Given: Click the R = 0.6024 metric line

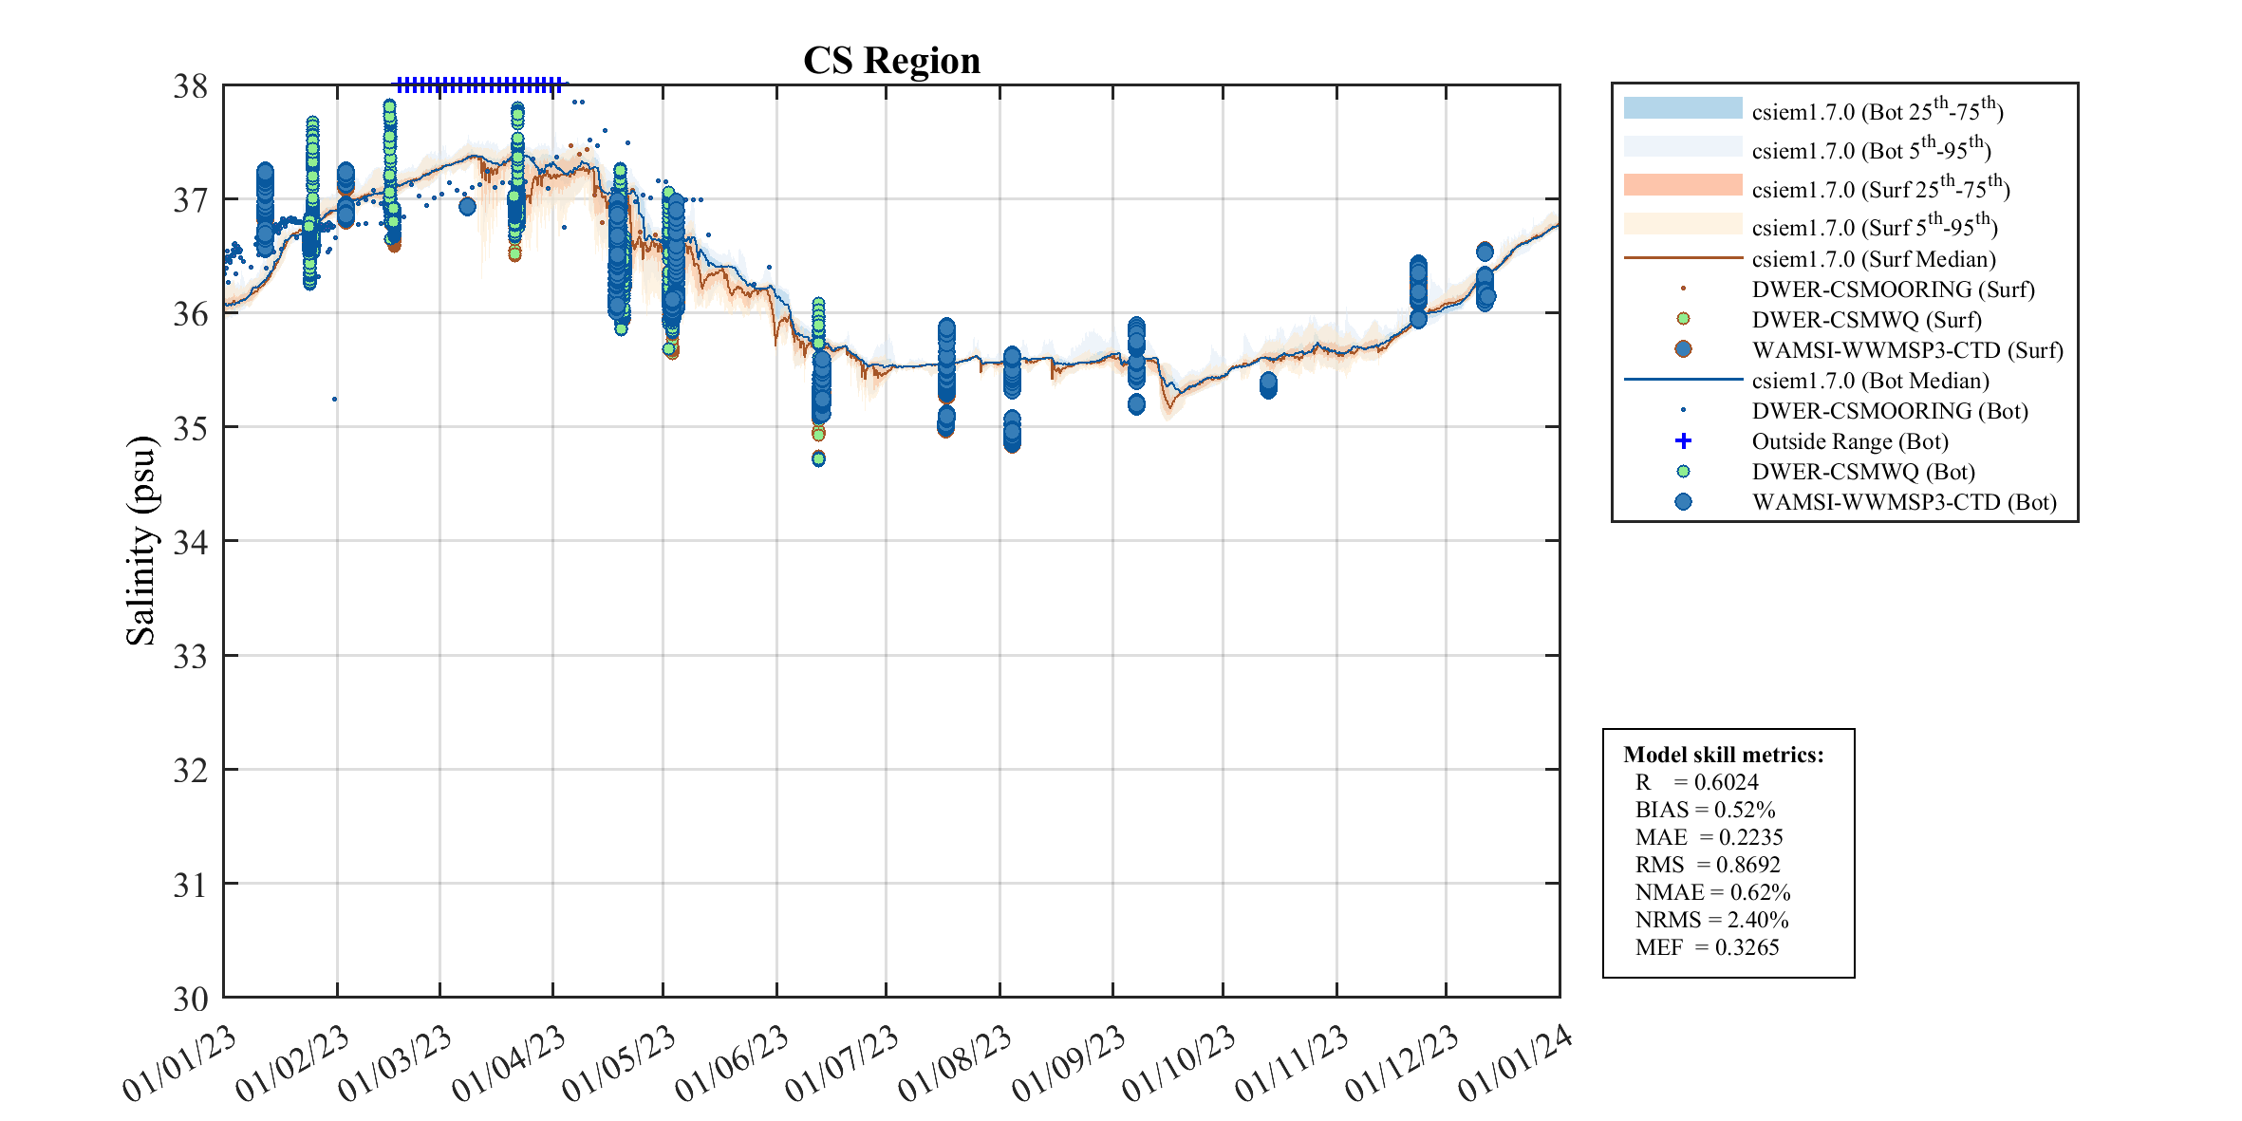Looking at the screenshot, I should 1696,782.
